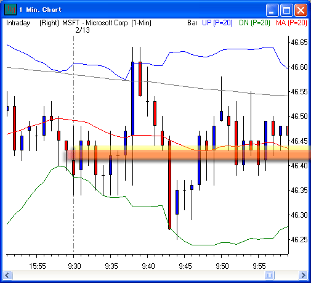Click the 46.50 price axis label
Image resolution: width=311 pixels, height=283 pixels.
pos(299,117)
